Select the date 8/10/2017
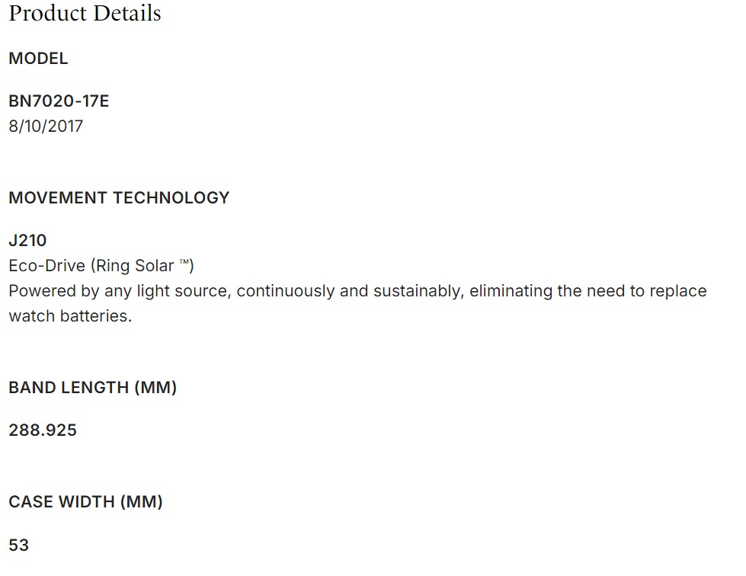 coord(46,126)
